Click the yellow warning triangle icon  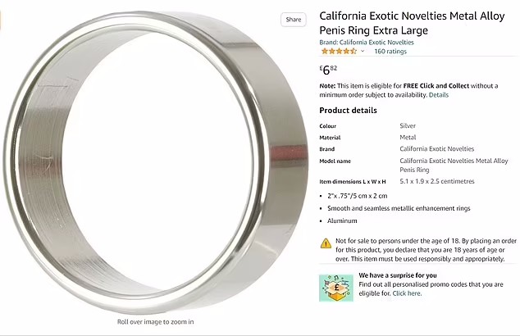pos(326,243)
